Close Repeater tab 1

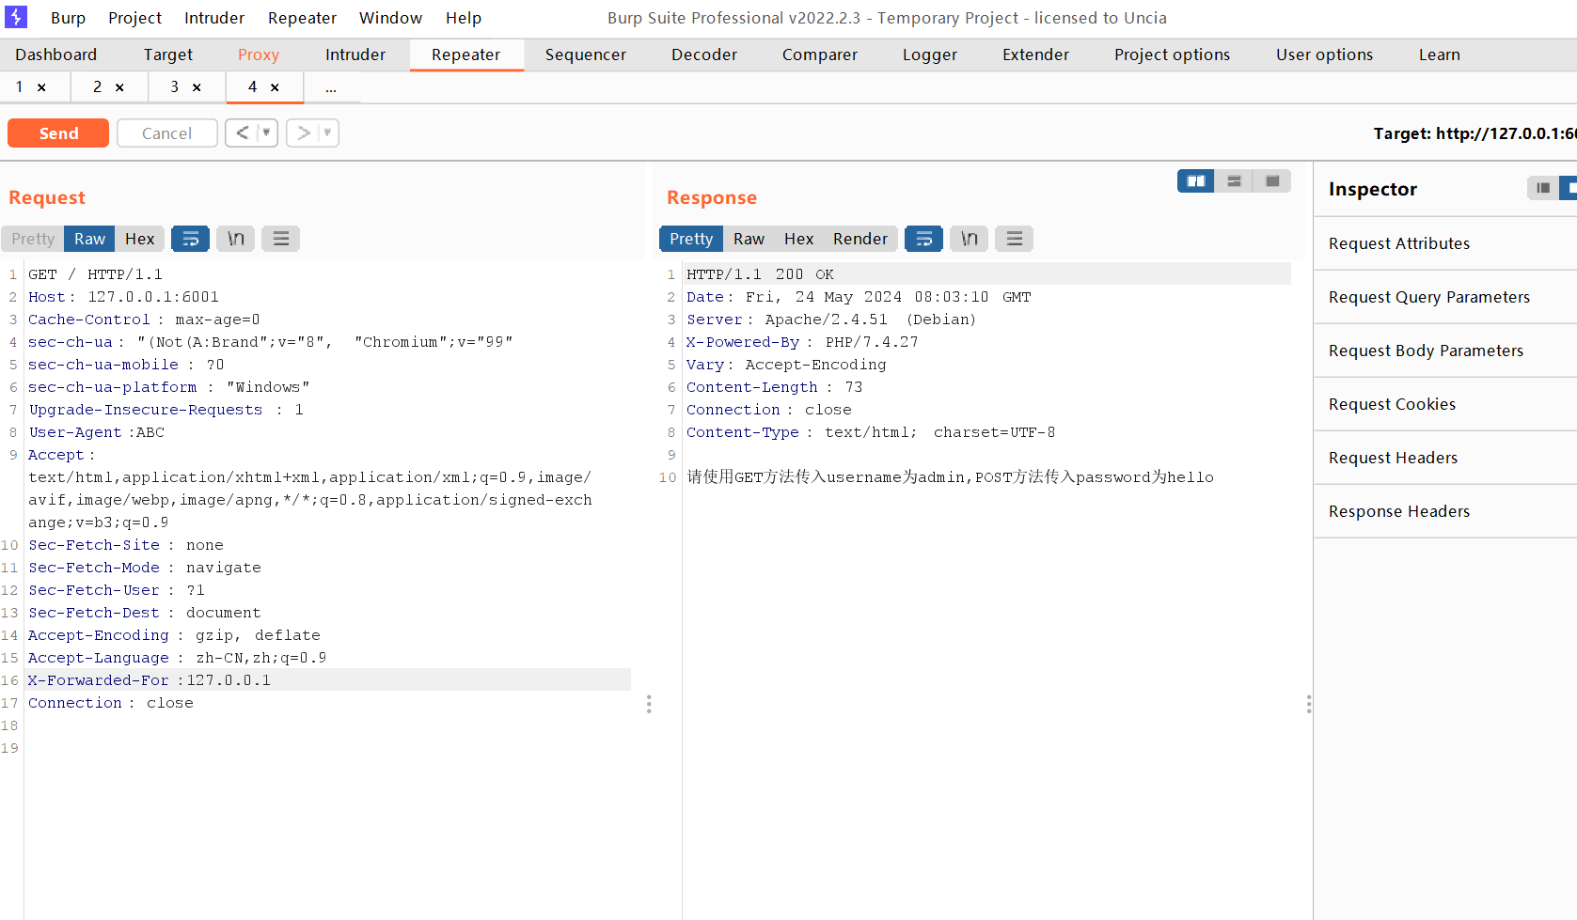[41, 87]
